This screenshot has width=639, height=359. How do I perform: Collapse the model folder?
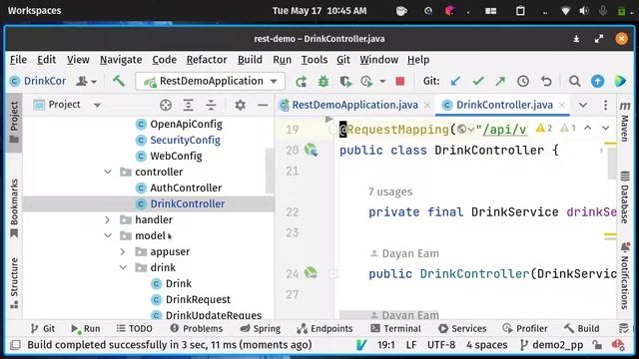point(108,235)
